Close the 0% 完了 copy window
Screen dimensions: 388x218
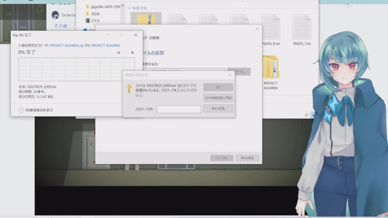pos(136,35)
